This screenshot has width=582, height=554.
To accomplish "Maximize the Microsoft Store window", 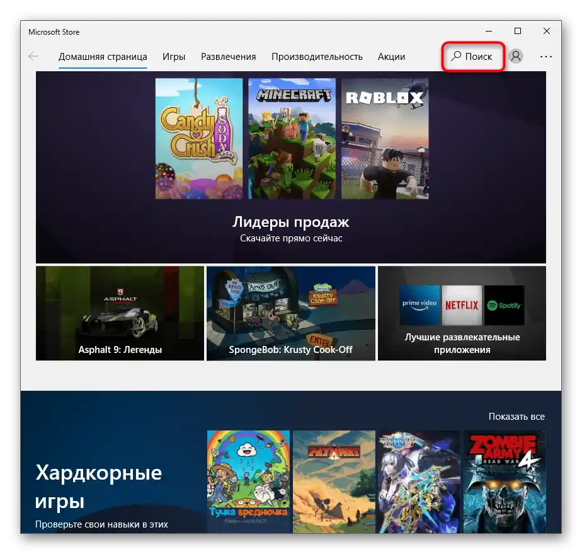I will (518, 31).
